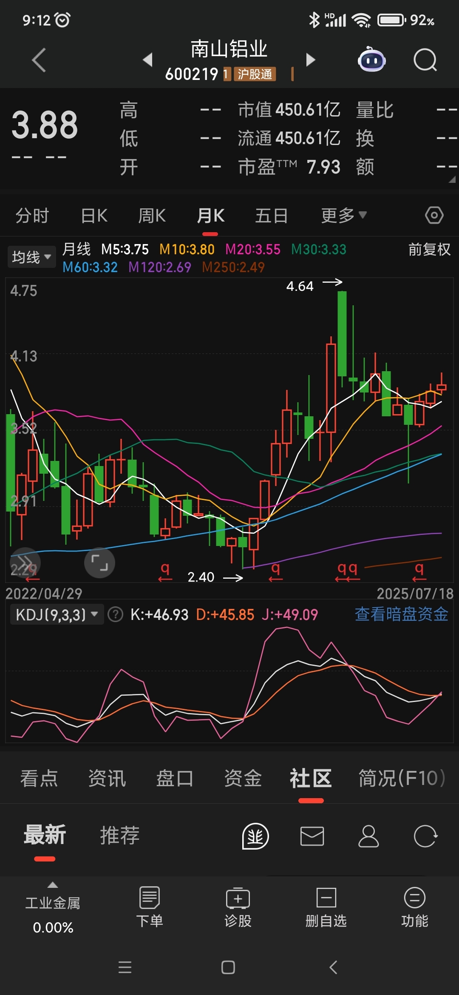Select the 月K chart tab
The height and width of the screenshot is (995, 459).
211,216
